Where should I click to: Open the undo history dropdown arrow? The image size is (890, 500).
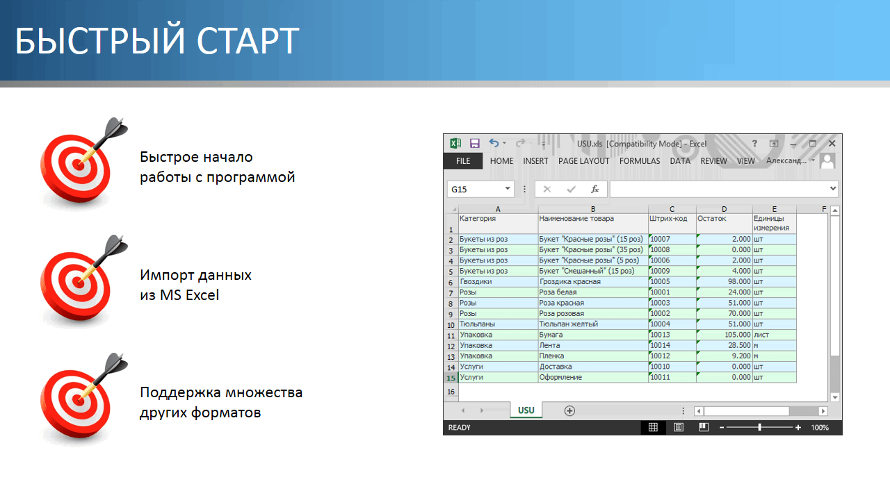[x=504, y=144]
